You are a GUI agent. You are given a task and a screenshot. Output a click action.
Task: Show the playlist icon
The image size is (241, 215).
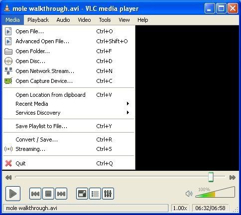click(95, 194)
